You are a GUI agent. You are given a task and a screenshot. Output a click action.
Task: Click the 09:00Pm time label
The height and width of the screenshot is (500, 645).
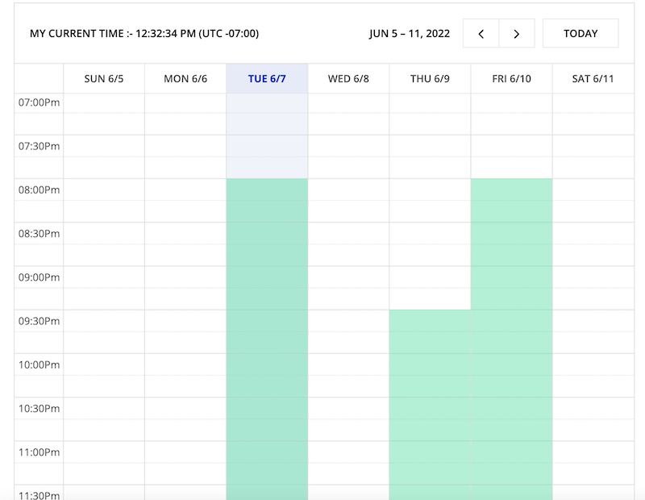click(39, 277)
